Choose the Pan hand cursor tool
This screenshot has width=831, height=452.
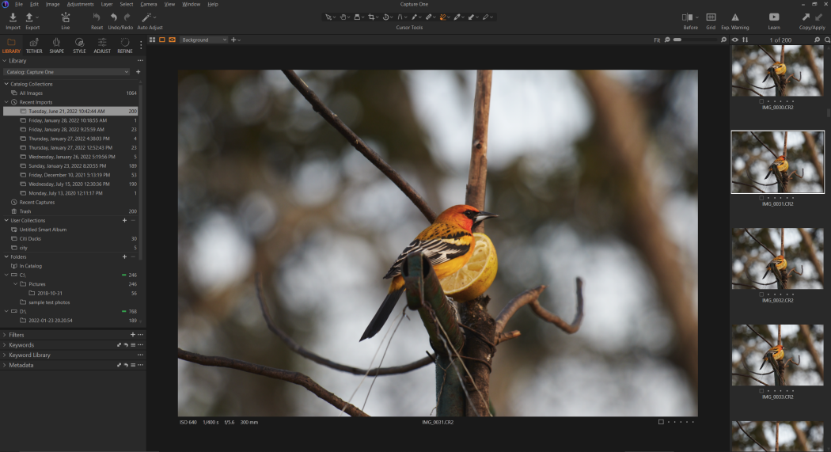pos(343,17)
